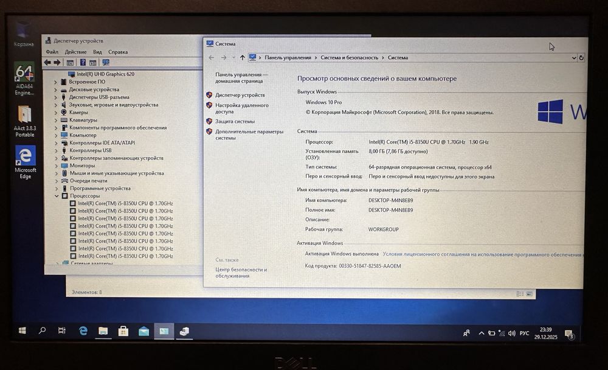Select Intel(R) UHD Graphics 620 item
This screenshot has width=608, height=370.
105,74
